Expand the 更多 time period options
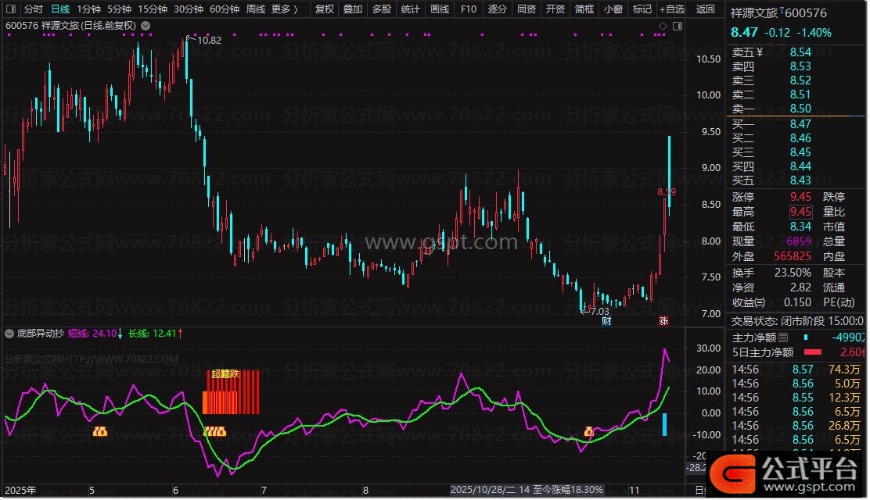 tap(283, 9)
